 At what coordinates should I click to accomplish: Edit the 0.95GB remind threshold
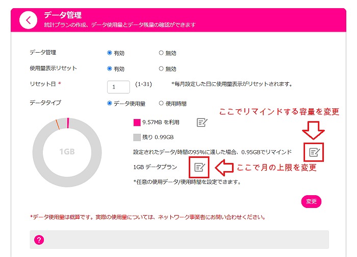click(x=315, y=152)
